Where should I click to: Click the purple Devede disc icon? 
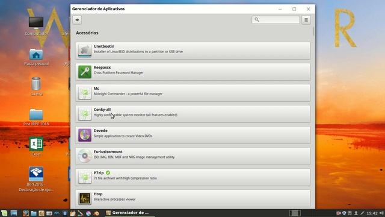click(x=85, y=135)
